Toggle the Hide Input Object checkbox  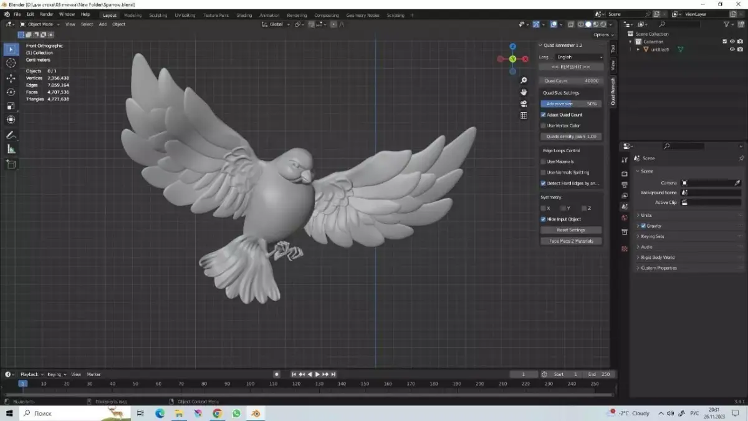pyautogui.click(x=544, y=220)
